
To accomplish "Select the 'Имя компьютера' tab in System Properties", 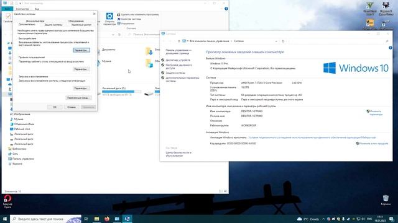I will [35, 21].
